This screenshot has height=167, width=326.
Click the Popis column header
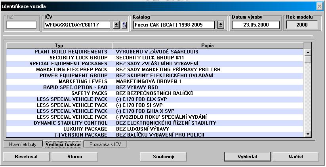point(207,46)
